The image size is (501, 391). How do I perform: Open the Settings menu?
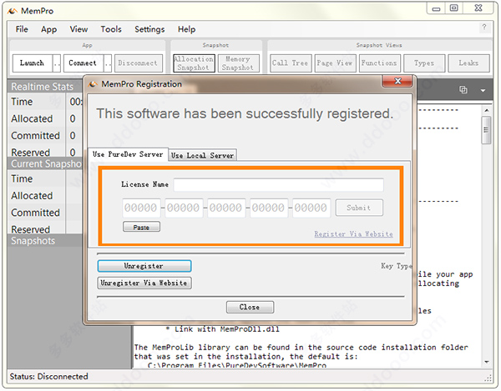149,29
